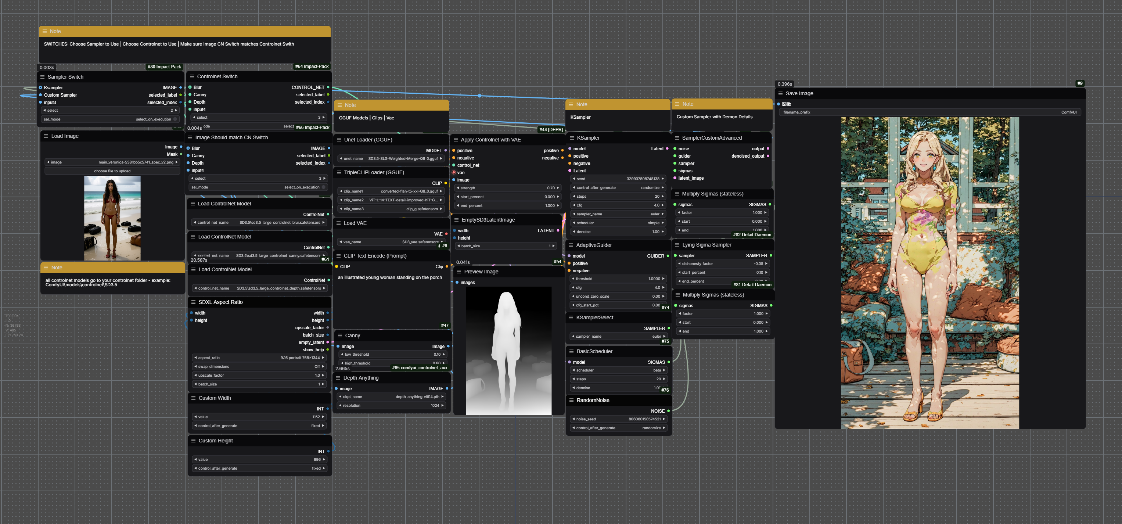1122x524 pixels.
Task: Toggle sel_mode in Sampler Switch node
Action: 175,119
